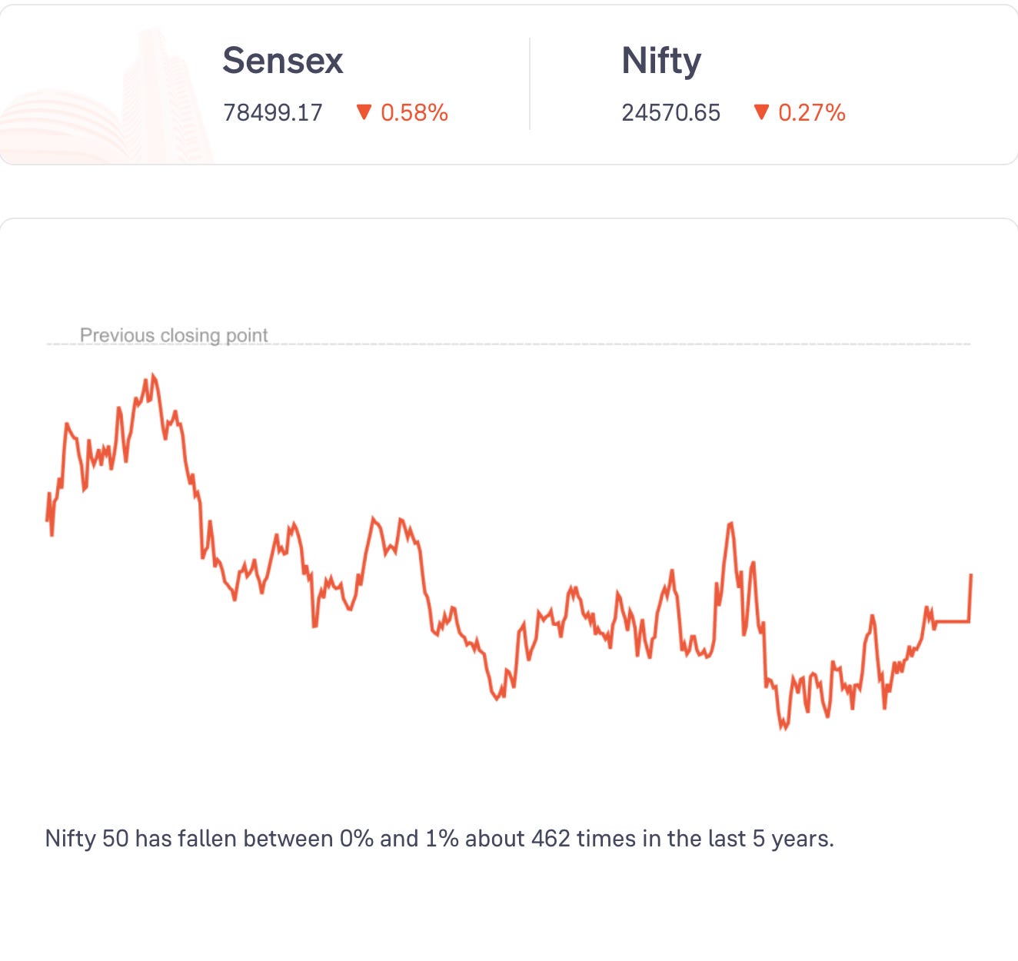Image resolution: width=1018 pixels, height=961 pixels.
Task: Click the starting point of the chart line
Action: pos(47,521)
